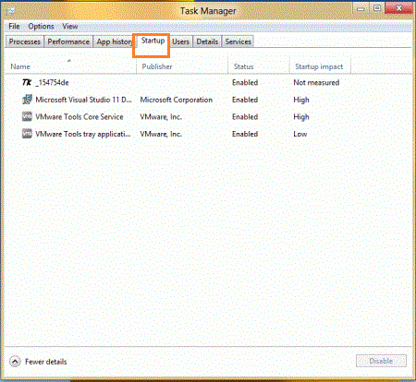Sort by the Name column header

pos(70,66)
